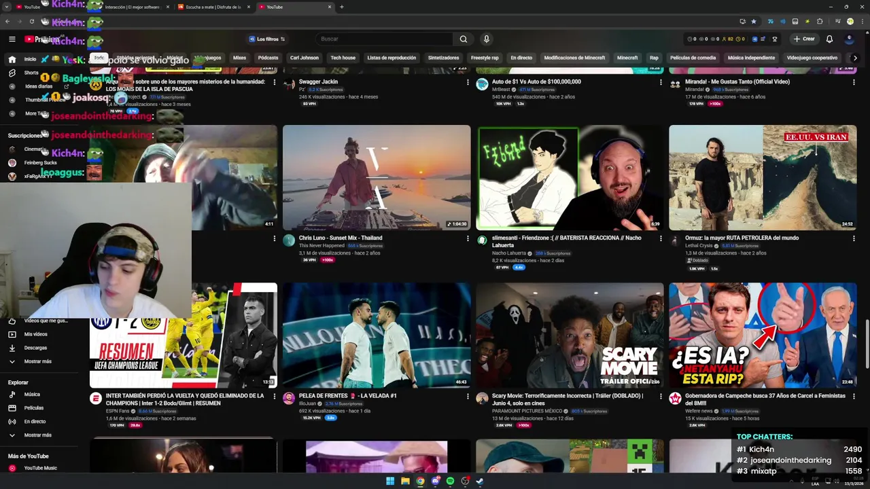Click the Wefere news channel avatar
This screenshot has height=489, width=870.
(x=675, y=398)
